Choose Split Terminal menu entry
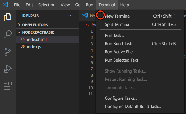Screen dimensions: 186x114 click(x=117, y=24)
